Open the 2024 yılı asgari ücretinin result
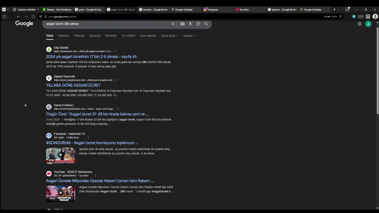Image resolution: width=379 pixels, height=213 pixels. pyautogui.click(x=91, y=57)
